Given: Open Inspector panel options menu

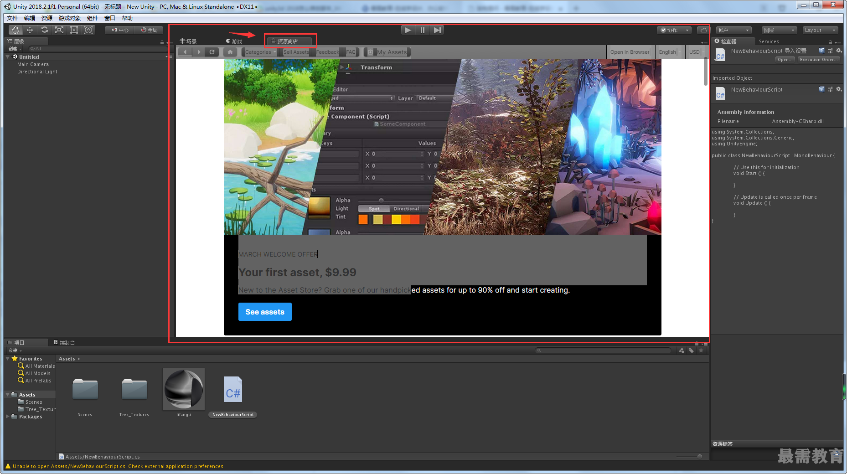Looking at the screenshot, I should tap(838, 42).
